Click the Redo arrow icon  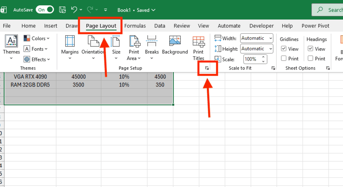90,10
